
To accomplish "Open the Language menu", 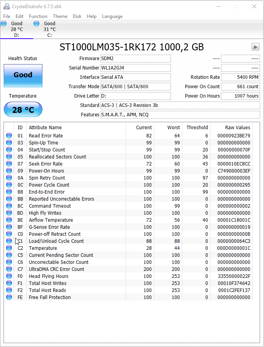I will click(x=112, y=16).
